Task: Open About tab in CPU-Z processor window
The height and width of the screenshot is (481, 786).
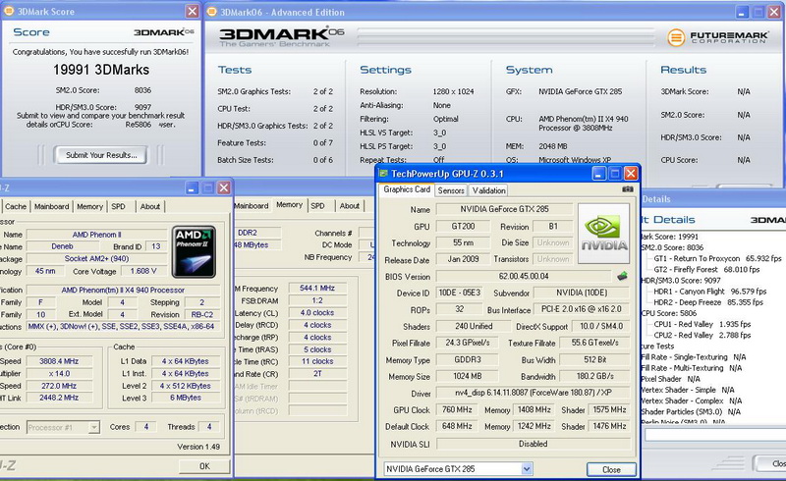Action: (150, 206)
